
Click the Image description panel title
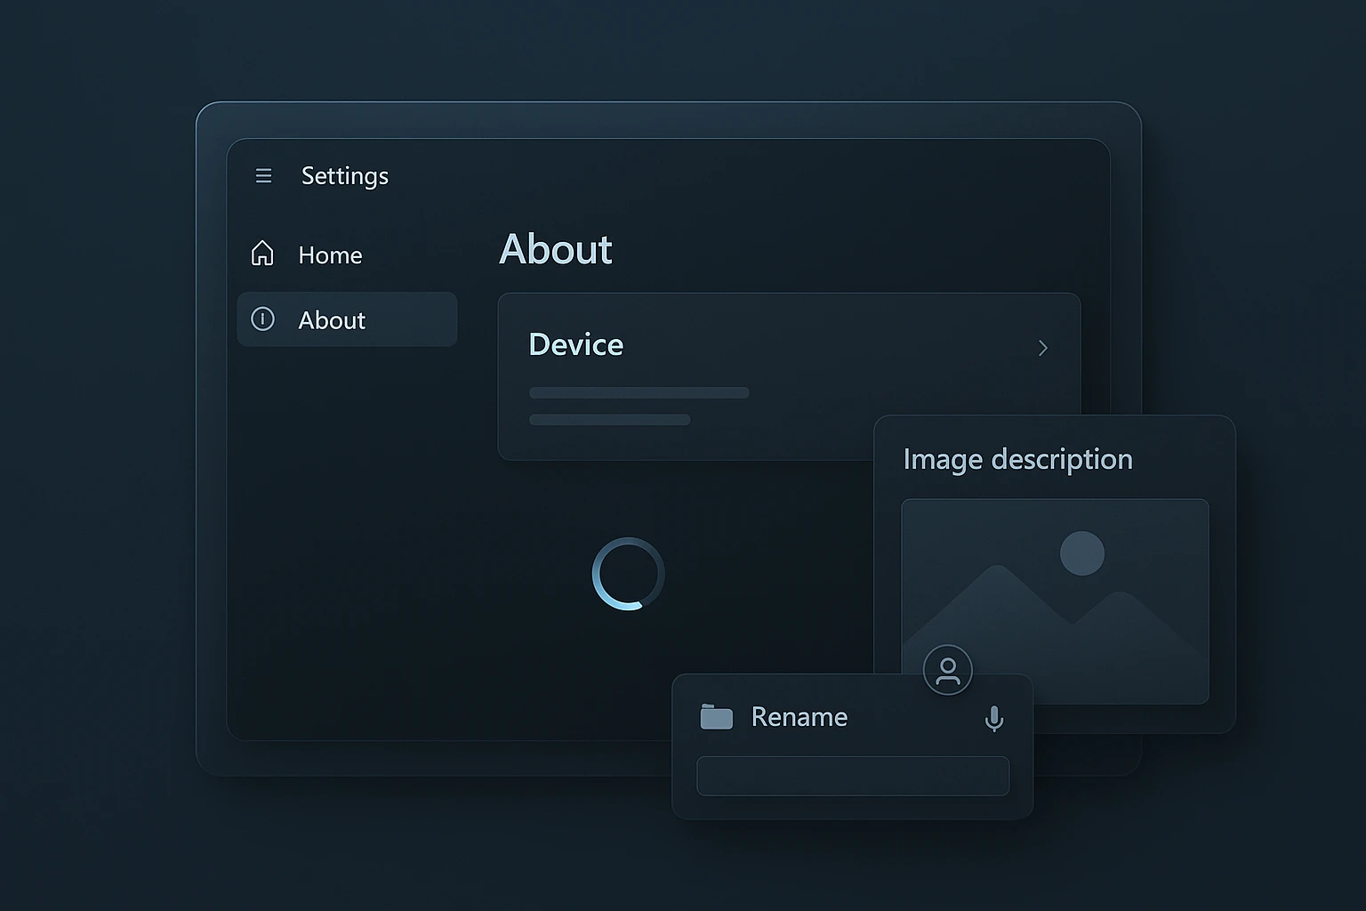click(x=1017, y=459)
